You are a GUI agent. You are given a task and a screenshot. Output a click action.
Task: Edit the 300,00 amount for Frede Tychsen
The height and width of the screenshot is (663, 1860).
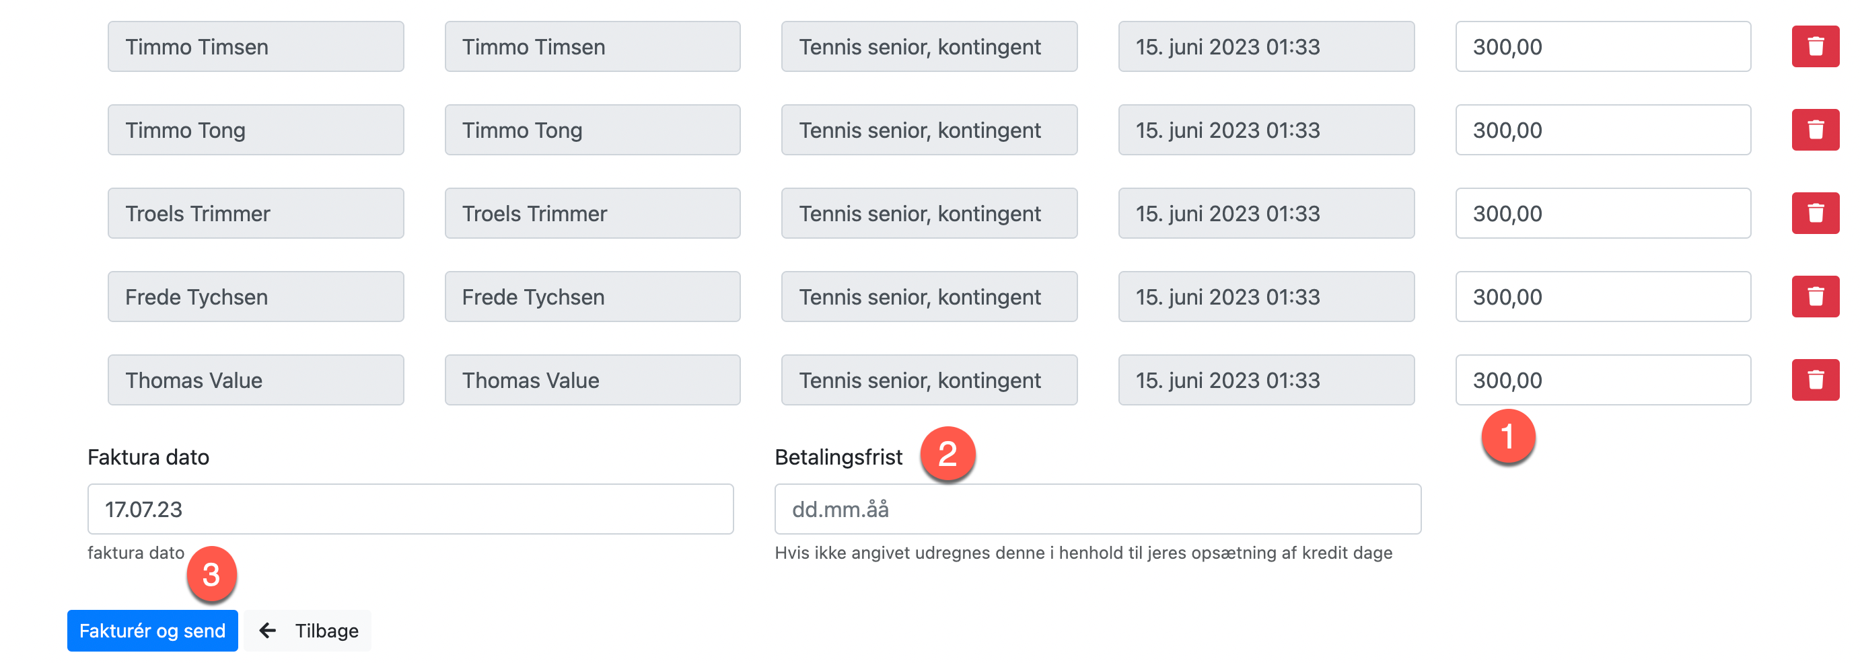click(1603, 297)
